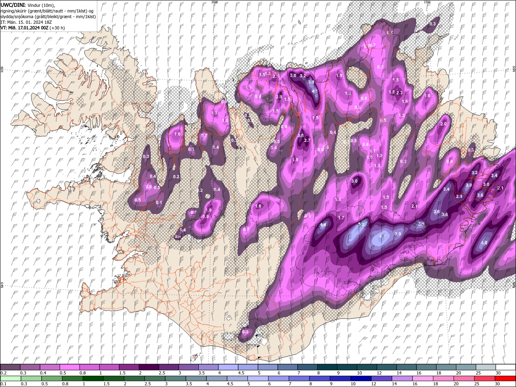Click the "(+30 h)" forecast offset text
The image size is (516, 387).
pyautogui.click(x=58, y=28)
